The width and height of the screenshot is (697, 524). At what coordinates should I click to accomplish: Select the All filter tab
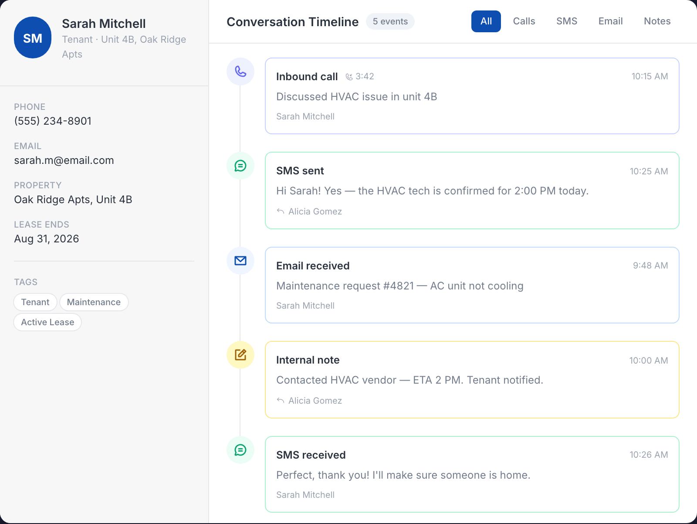point(486,21)
